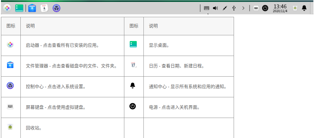
Task: Open the volume control in tray
Action: click(215, 8)
